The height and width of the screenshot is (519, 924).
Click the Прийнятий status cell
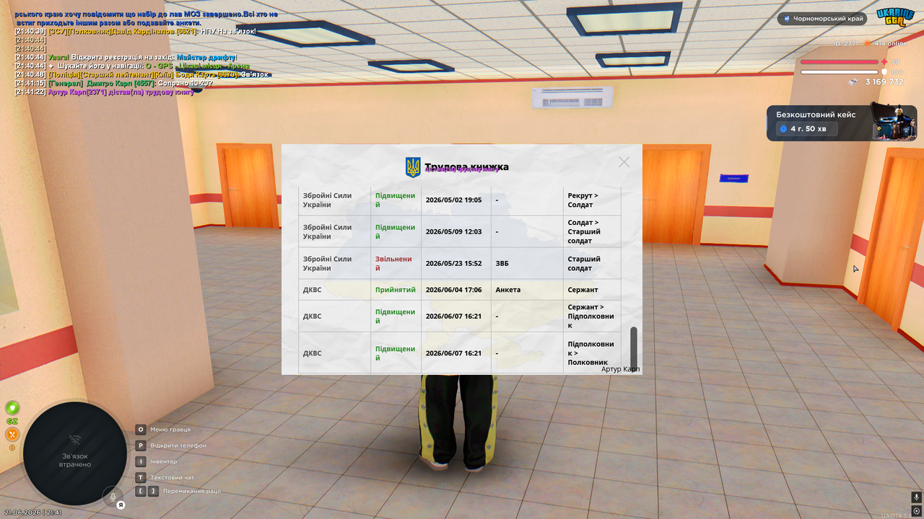(x=396, y=290)
